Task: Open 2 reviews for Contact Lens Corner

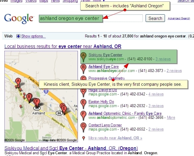Action: pos(156,129)
